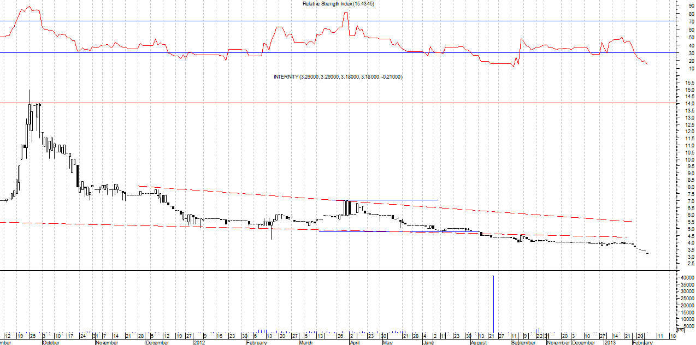
Task: Click the RSI line peak near April
Action: 345,13
